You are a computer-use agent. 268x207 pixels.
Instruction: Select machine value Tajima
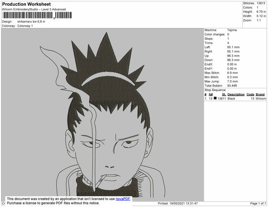pos(232,30)
